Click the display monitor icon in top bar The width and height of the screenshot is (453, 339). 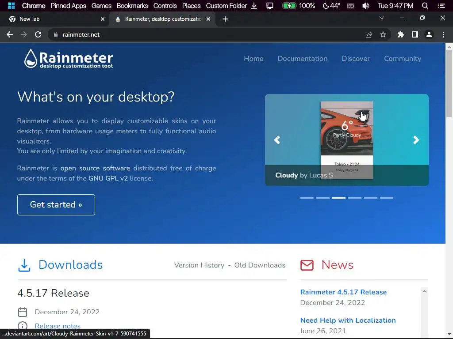(269, 5)
